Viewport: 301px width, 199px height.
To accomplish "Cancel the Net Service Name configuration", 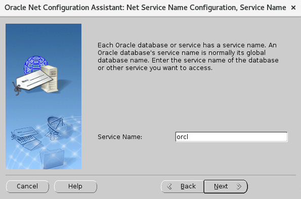I will (x=27, y=186).
